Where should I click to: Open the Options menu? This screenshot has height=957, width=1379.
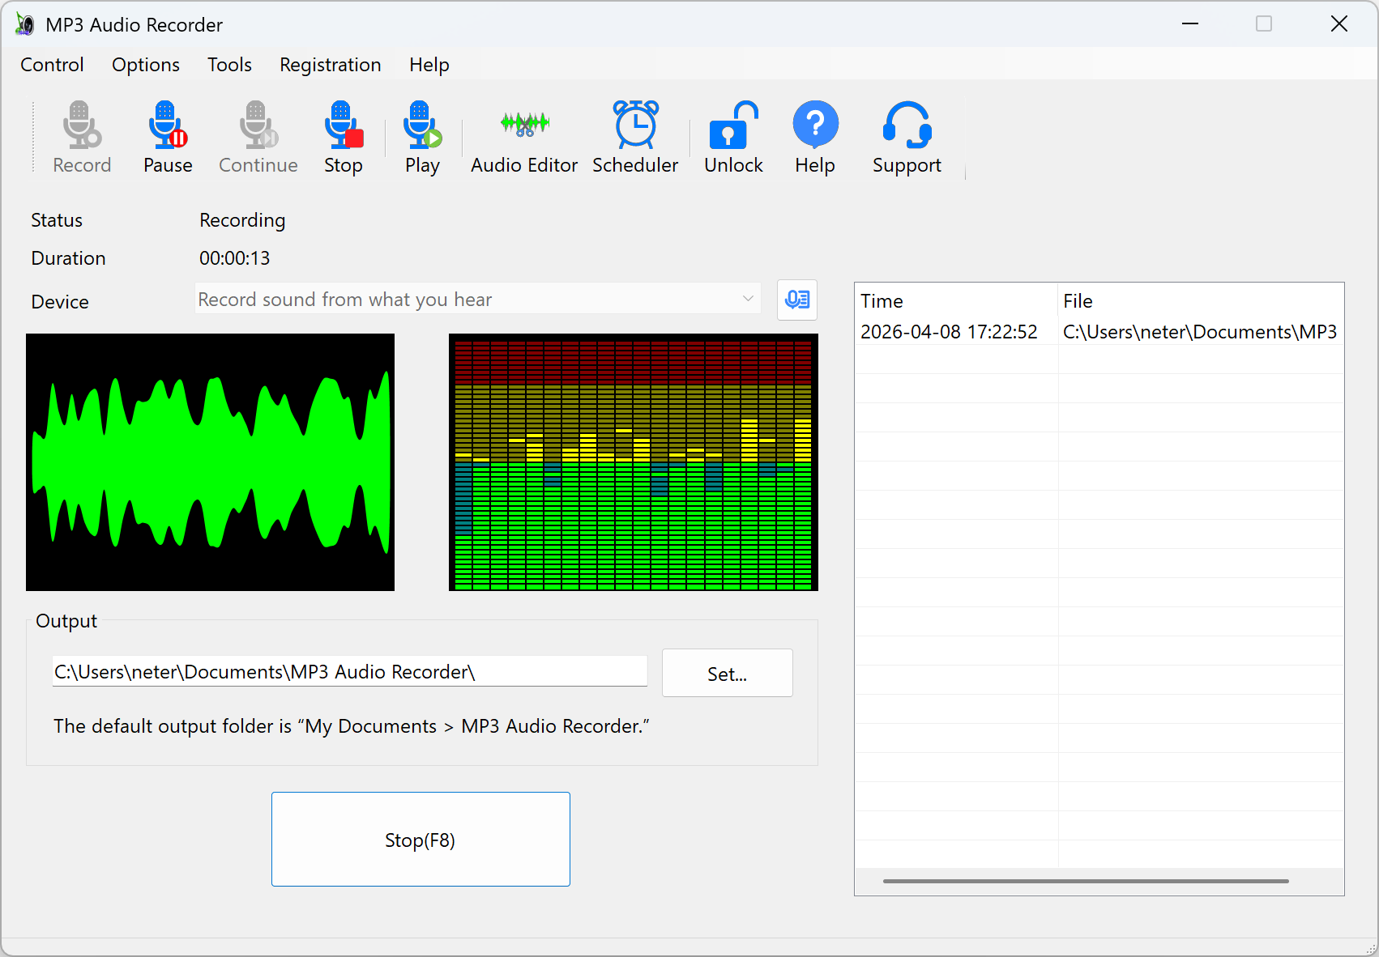pyautogui.click(x=145, y=65)
